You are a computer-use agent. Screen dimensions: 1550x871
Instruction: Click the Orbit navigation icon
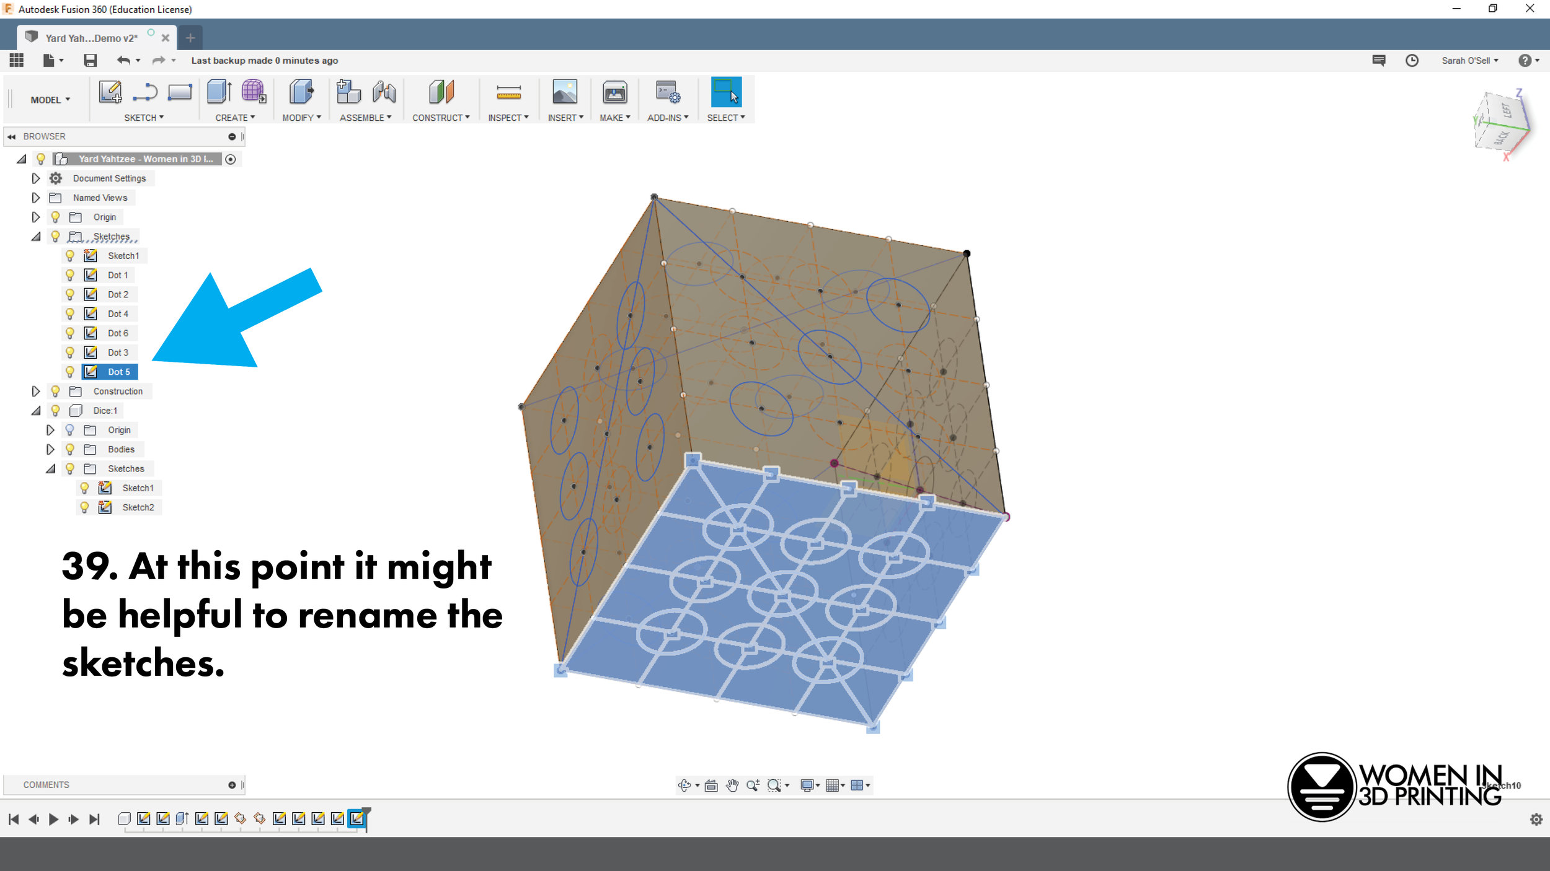click(684, 786)
